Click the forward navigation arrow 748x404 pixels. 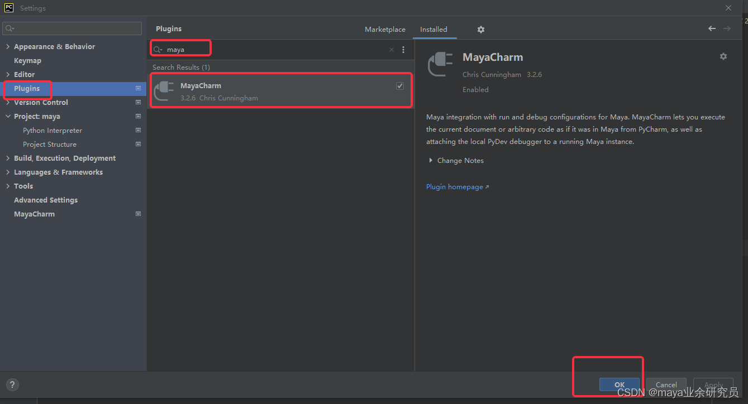click(727, 28)
